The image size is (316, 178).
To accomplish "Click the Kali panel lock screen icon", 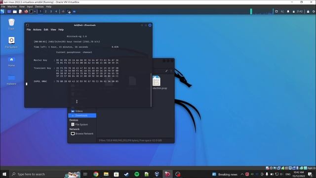I will (308, 11).
